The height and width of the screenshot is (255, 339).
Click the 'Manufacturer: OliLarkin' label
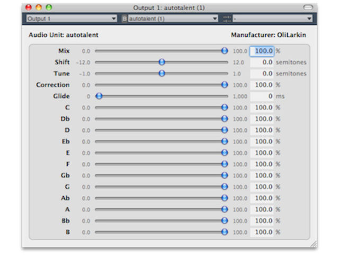pos(269,35)
